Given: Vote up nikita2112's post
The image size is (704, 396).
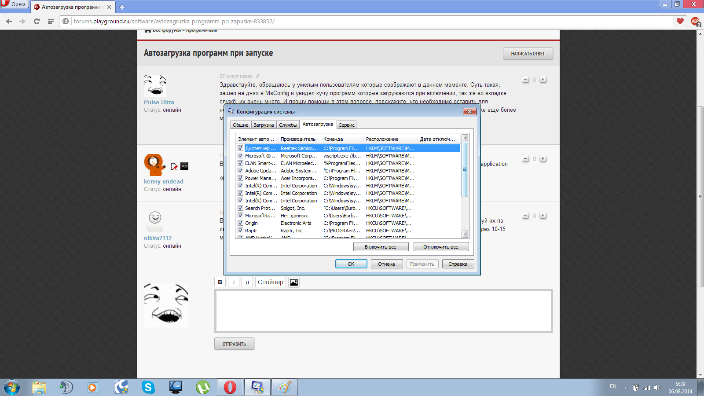Looking at the screenshot, I should pos(543,216).
